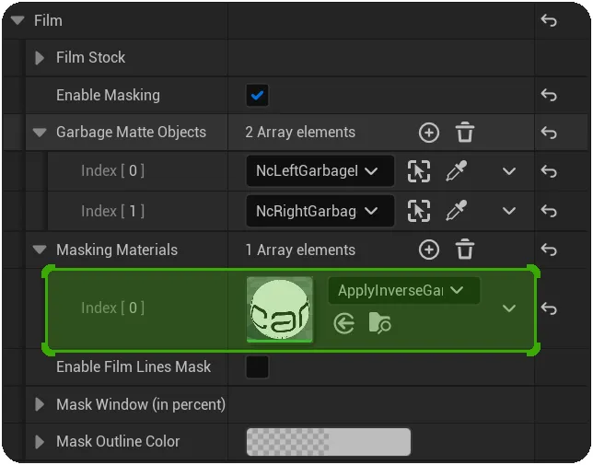The width and height of the screenshot is (593, 465).
Task: Select '1 Array elements' text
Action: (300, 250)
